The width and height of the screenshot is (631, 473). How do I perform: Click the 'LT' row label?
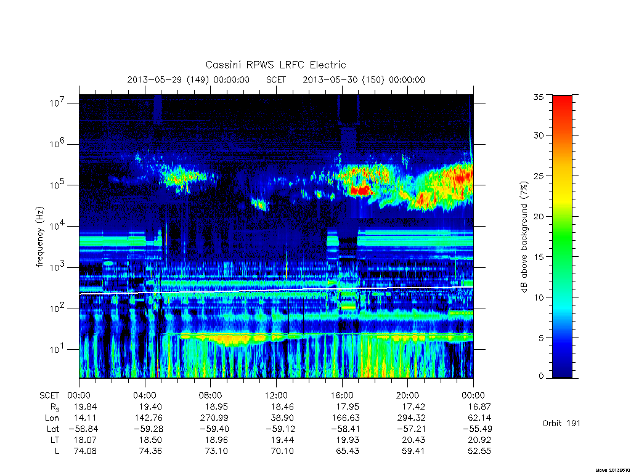click(x=55, y=440)
